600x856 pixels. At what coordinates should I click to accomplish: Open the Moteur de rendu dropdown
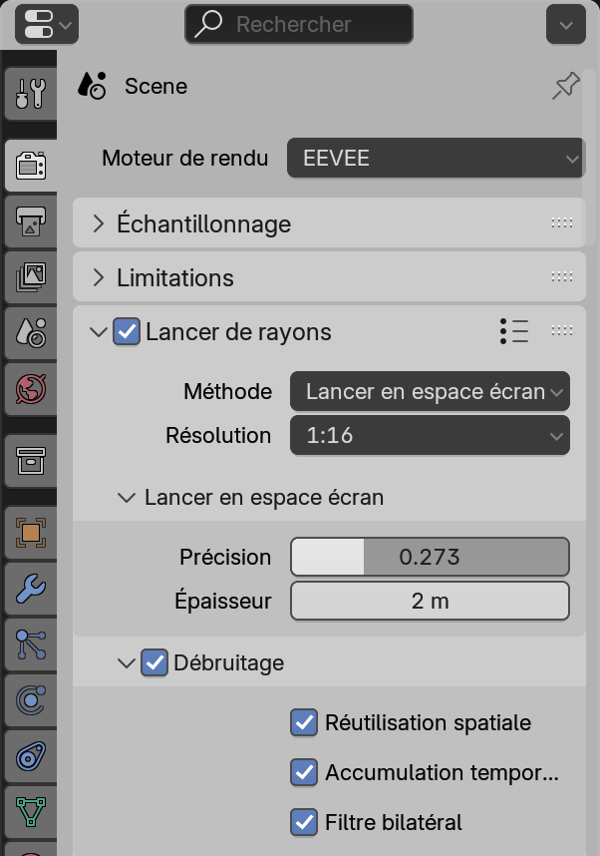click(x=435, y=159)
